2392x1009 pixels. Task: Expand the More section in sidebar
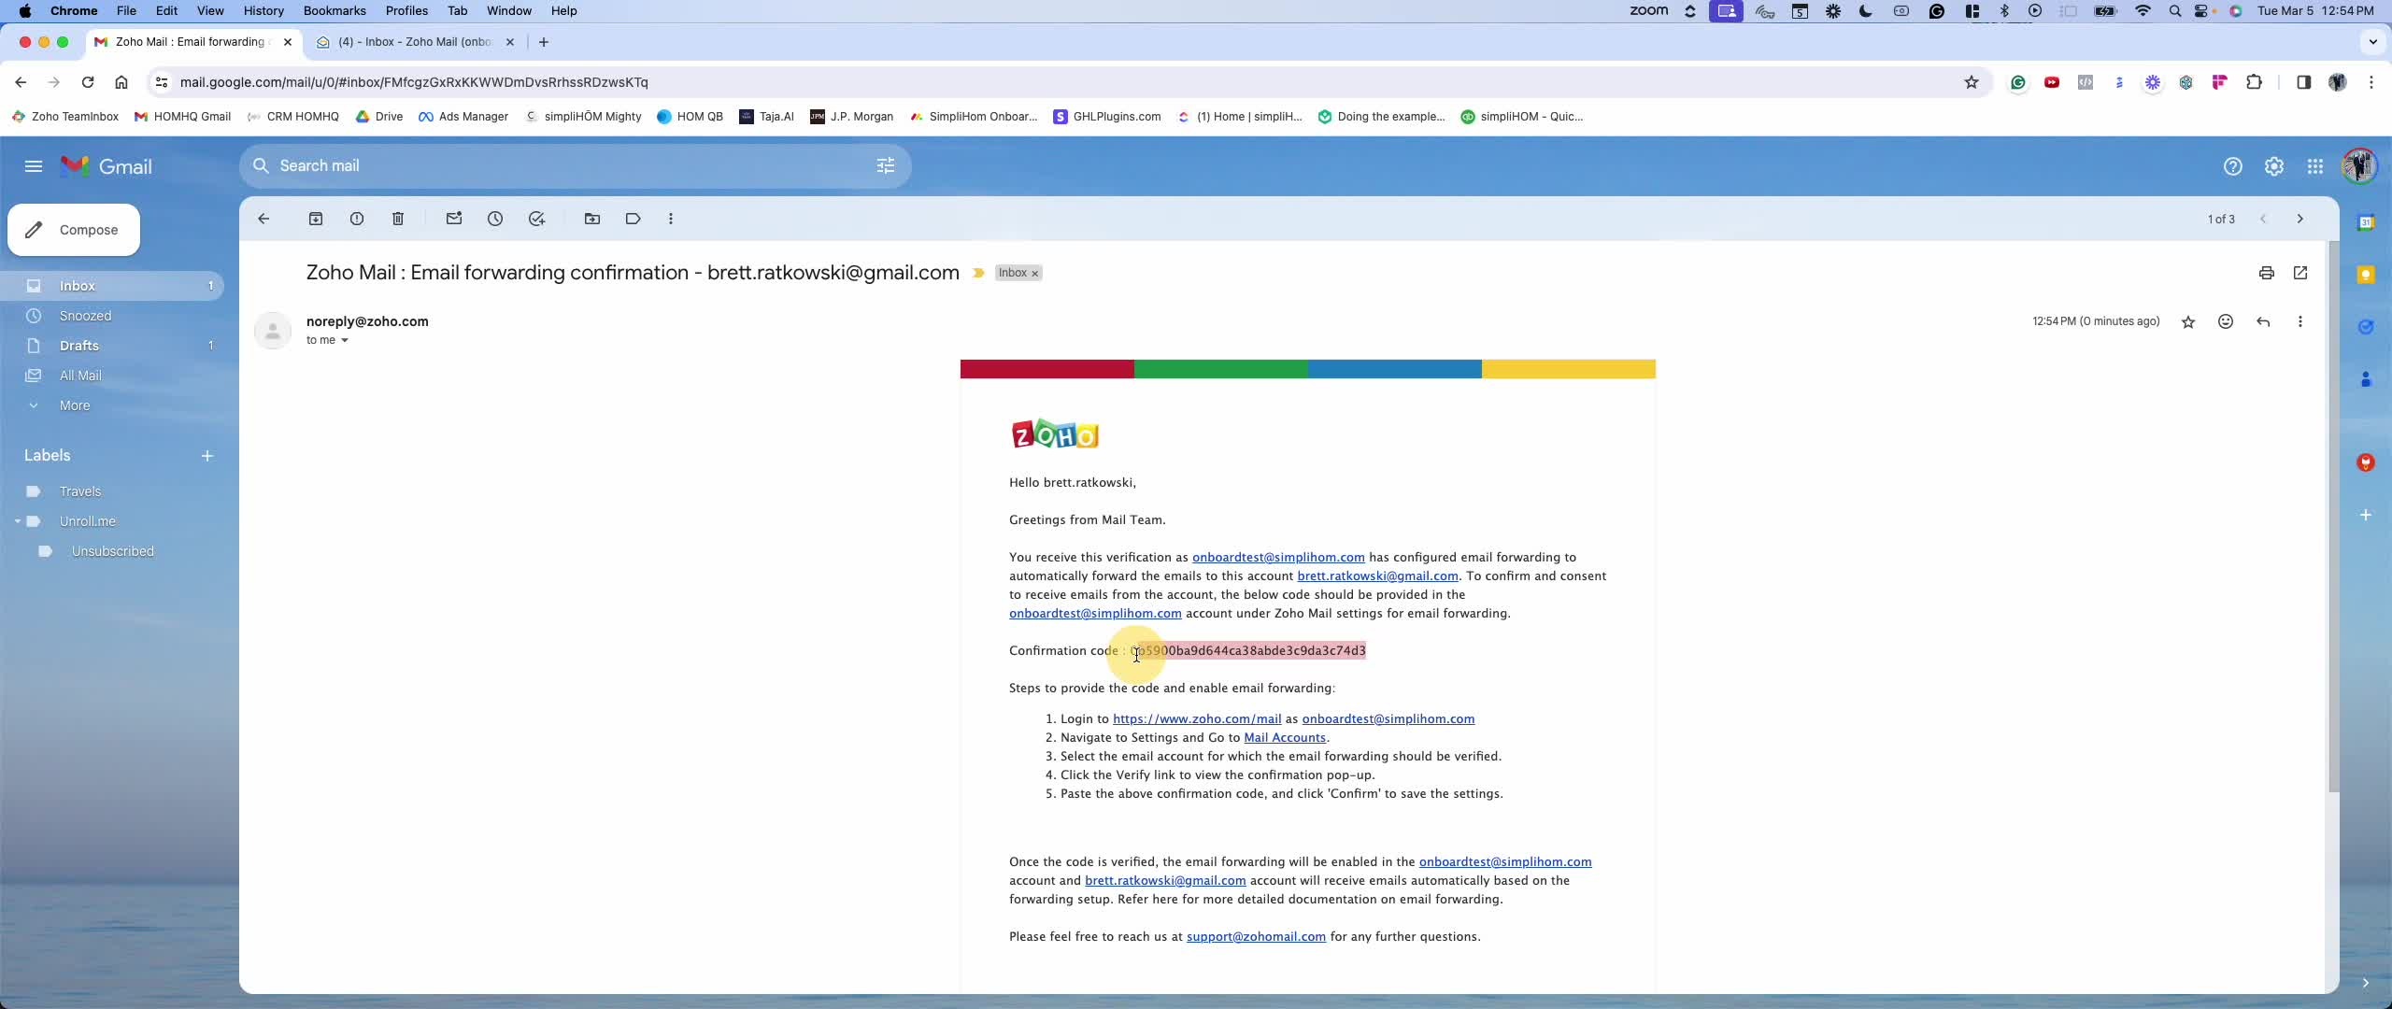(75, 405)
